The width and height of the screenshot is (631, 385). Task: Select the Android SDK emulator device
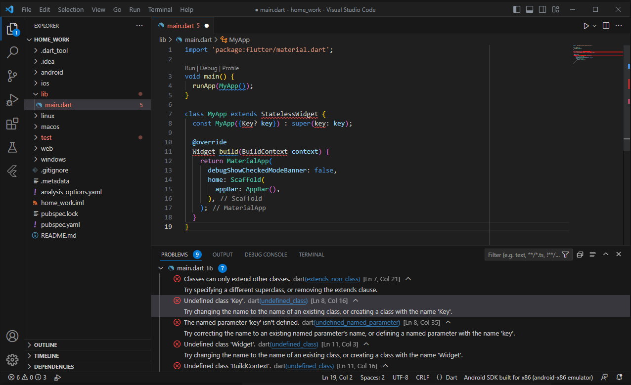tap(528, 378)
